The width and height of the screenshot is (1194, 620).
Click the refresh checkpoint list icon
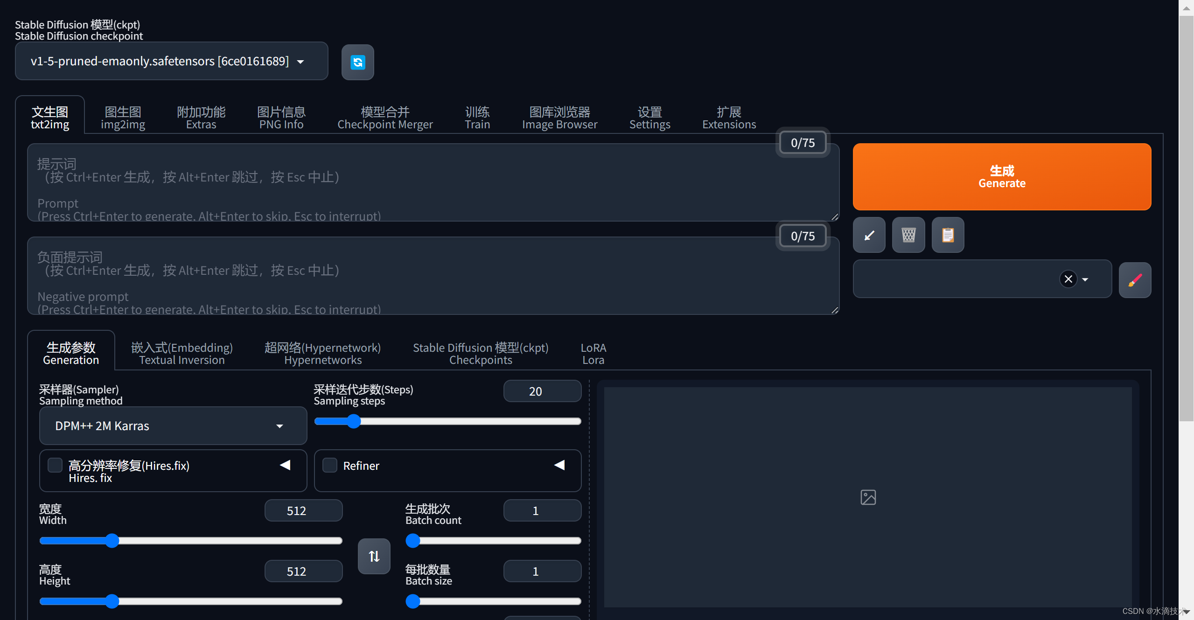[x=357, y=62]
